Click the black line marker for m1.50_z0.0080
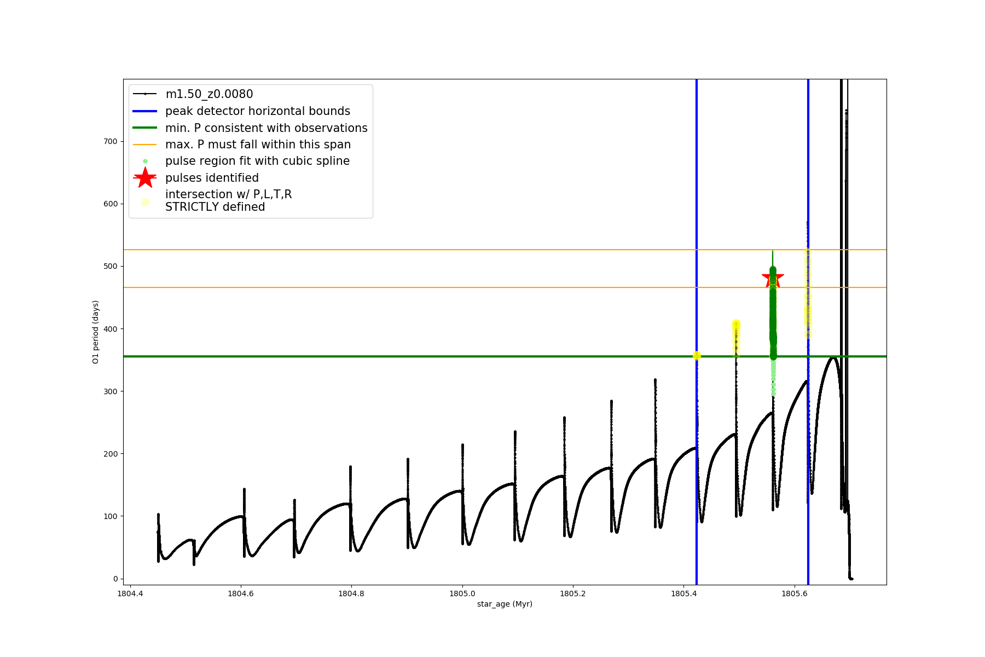The height and width of the screenshot is (657, 985). tap(145, 94)
